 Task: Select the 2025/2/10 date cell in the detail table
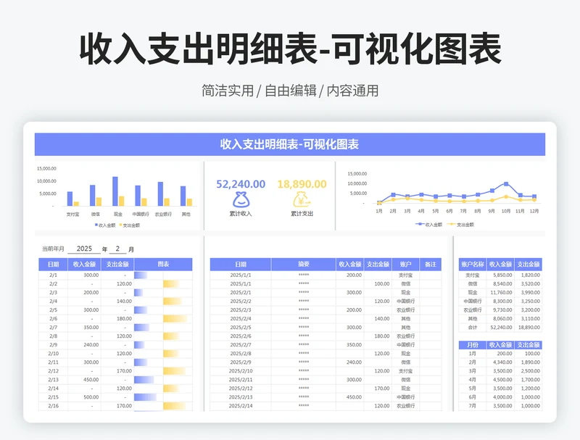click(241, 371)
